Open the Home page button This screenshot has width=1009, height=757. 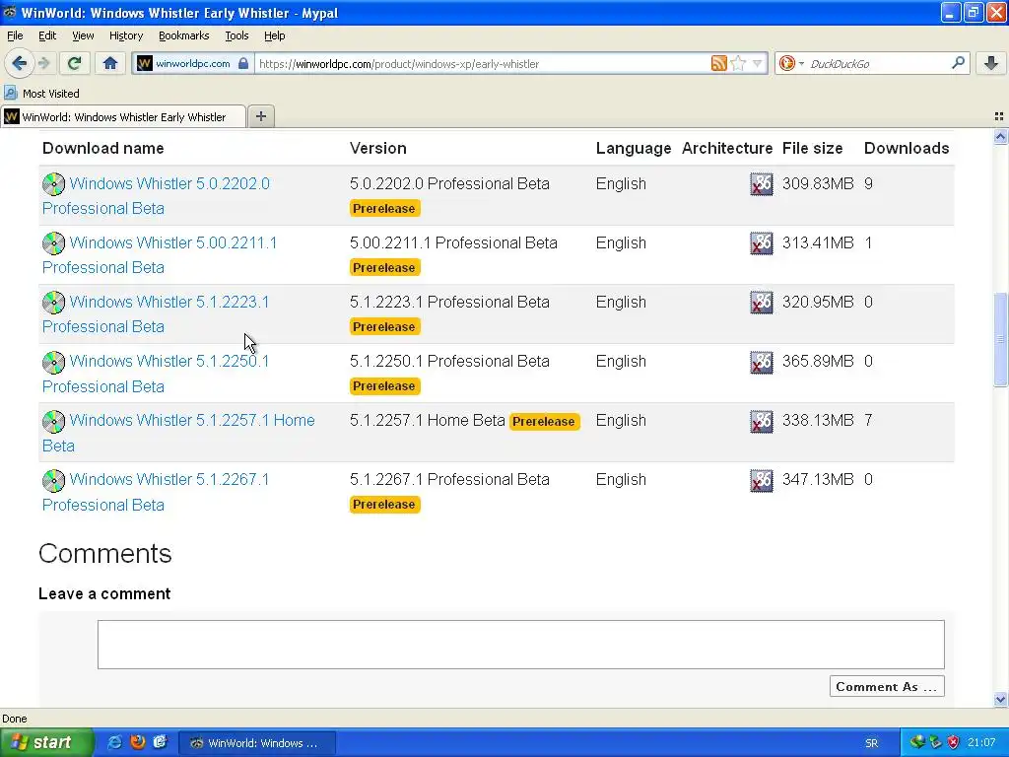tap(110, 63)
